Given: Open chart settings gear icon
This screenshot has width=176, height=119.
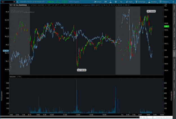Looking at the screenshot, I should pos(116,2).
